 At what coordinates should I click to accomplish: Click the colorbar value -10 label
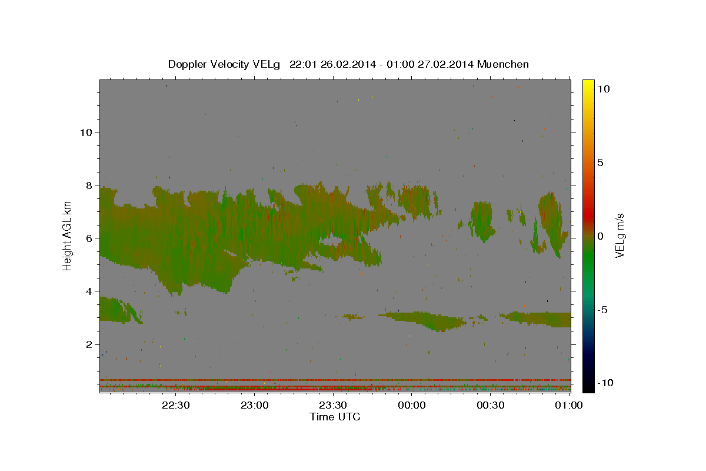pos(604,383)
